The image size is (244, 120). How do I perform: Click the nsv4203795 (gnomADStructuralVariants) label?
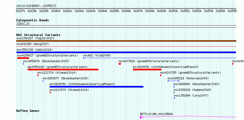coord(190,73)
